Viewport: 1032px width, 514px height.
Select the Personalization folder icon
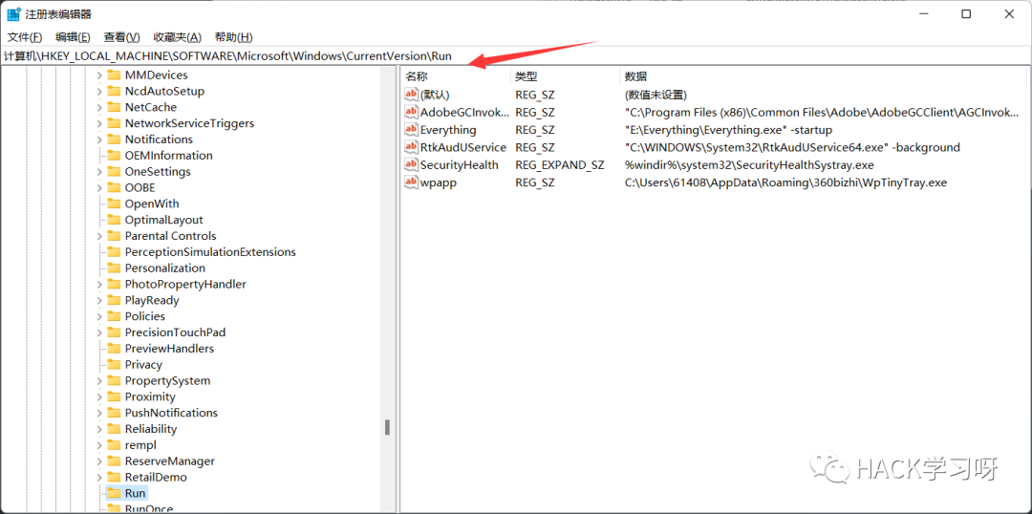click(114, 268)
